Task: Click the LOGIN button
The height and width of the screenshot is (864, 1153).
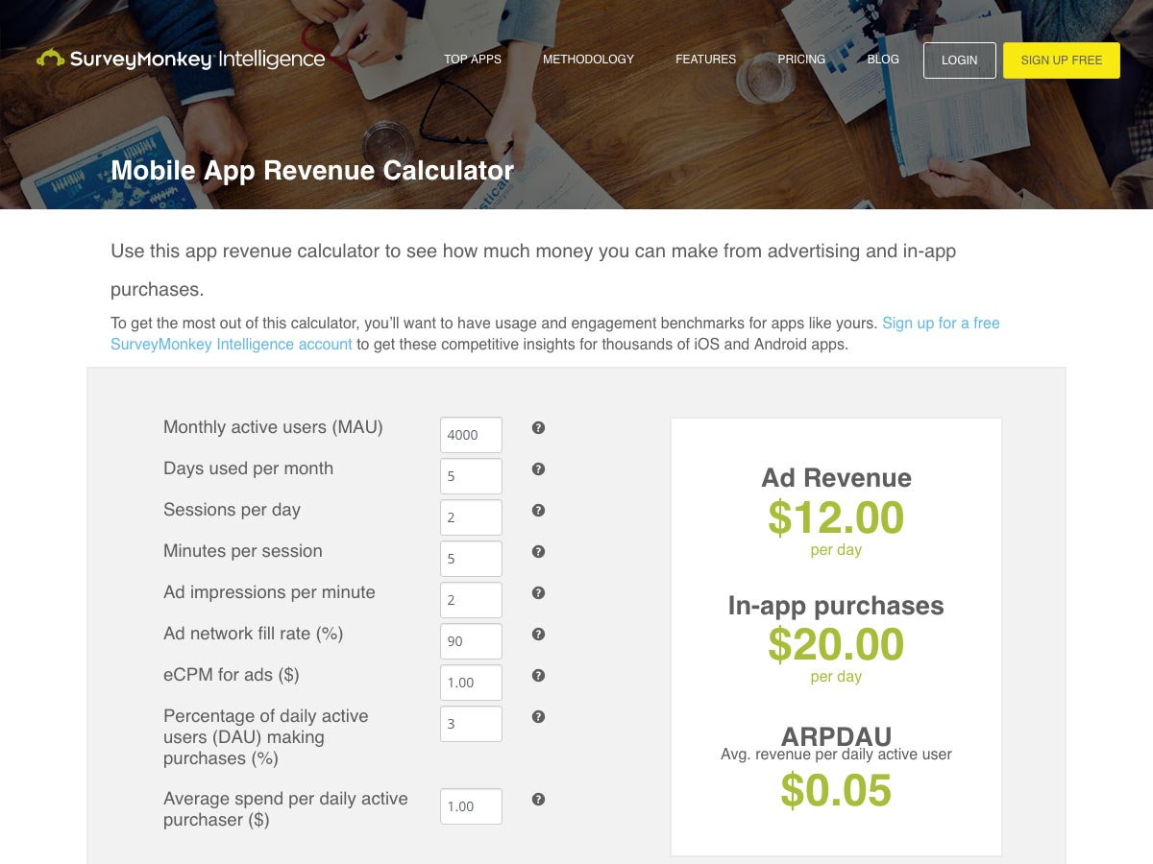Action: [959, 60]
